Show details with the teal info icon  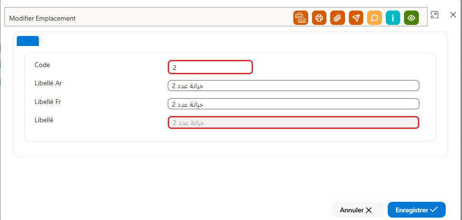click(x=393, y=18)
